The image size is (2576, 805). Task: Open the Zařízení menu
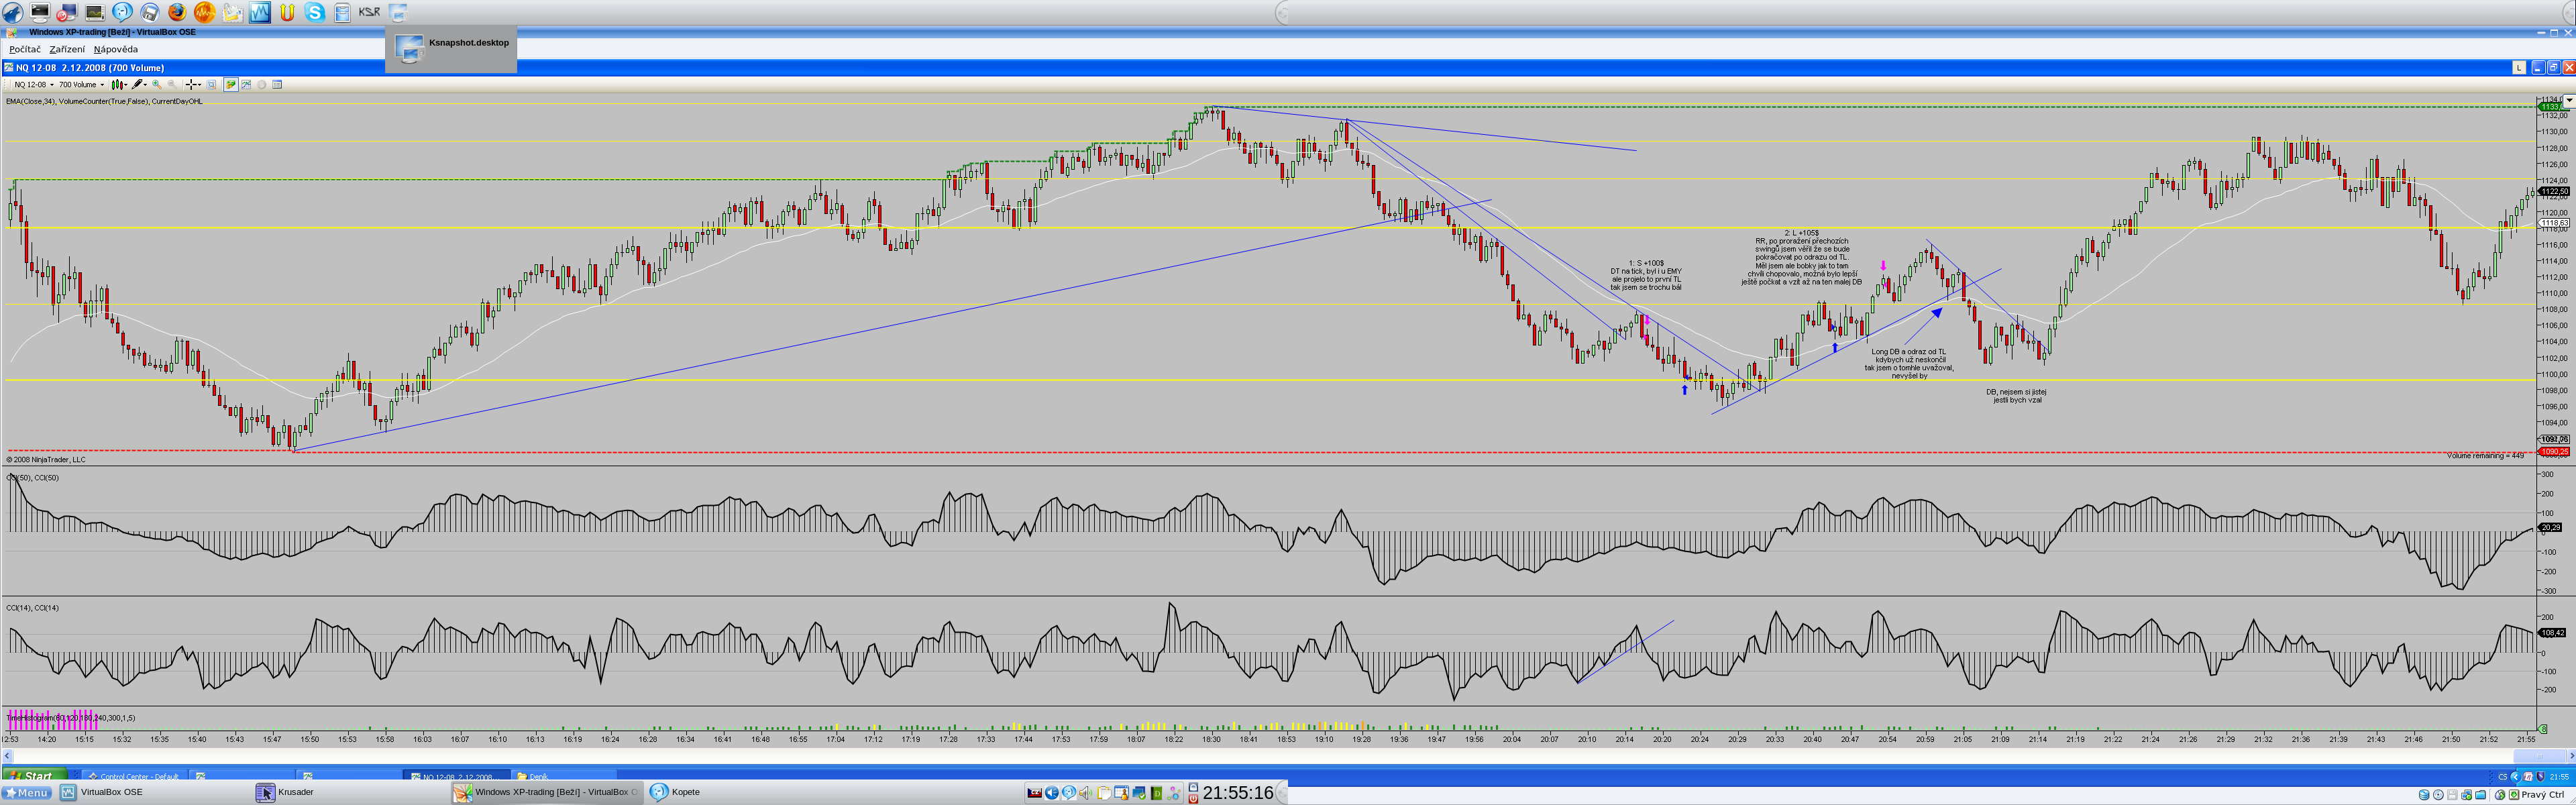click(x=67, y=49)
